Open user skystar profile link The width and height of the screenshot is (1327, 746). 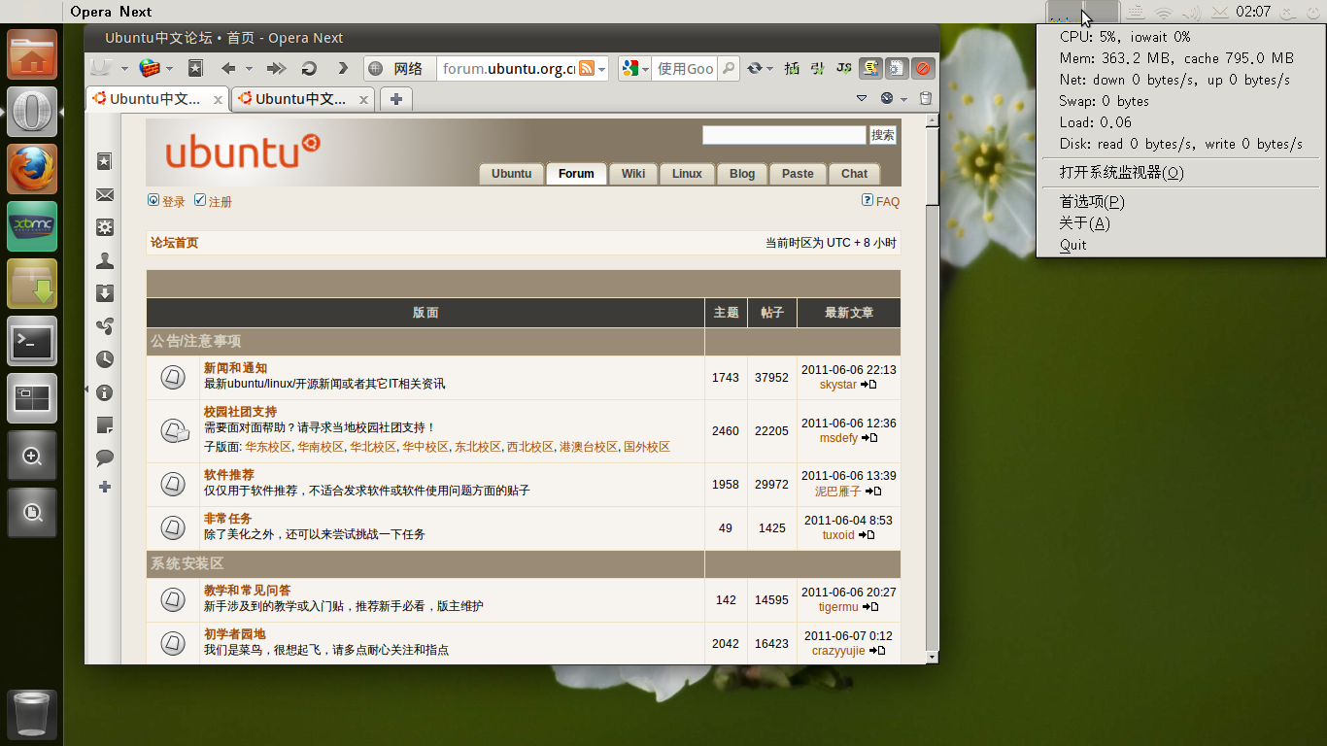tap(837, 385)
